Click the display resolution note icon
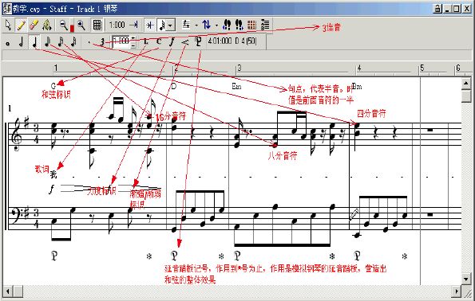This screenshot has width=475, height=301. tap(162, 25)
